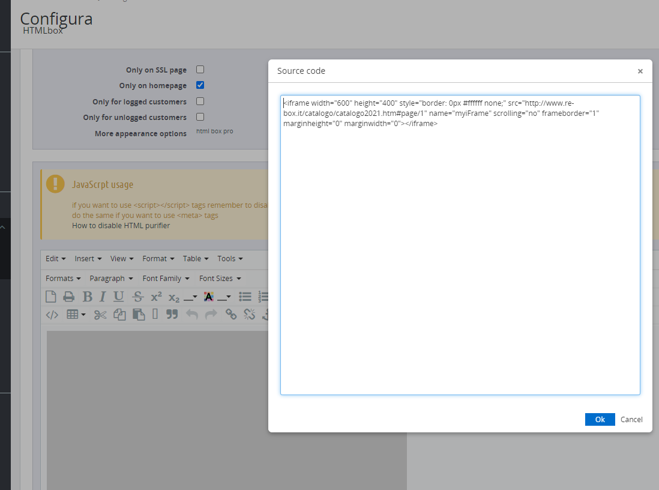This screenshot has height=490, width=659.
Task: Open the Formats dropdown
Action: (63, 279)
